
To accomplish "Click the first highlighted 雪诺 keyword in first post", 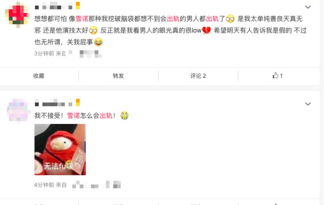I will pos(82,19).
